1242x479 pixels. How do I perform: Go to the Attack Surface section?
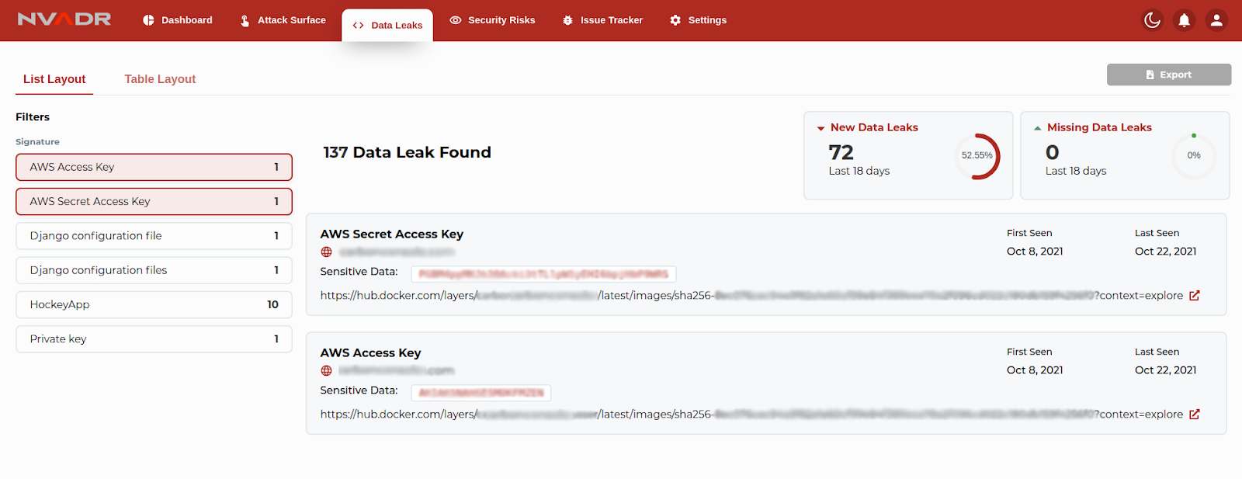(x=283, y=20)
